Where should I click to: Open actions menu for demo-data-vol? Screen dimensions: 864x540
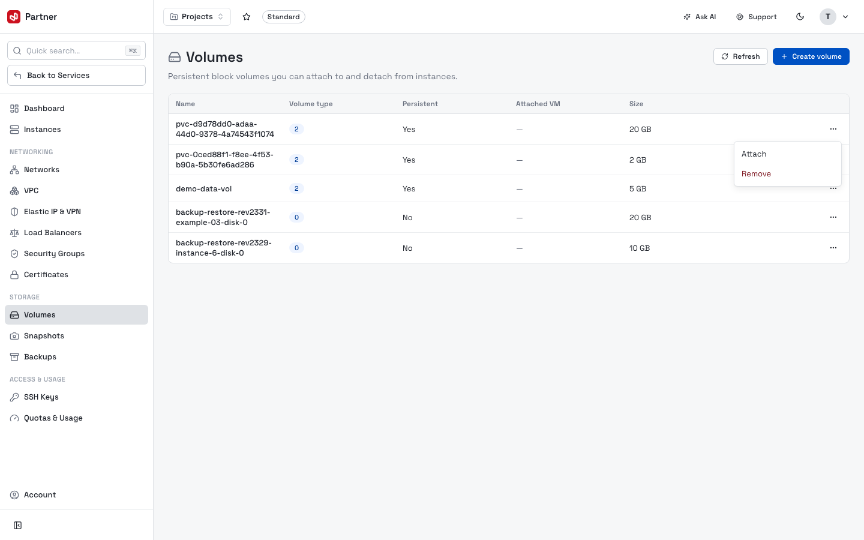click(x=833, y=189)
